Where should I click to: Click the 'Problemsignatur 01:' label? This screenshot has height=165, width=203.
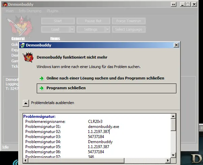pos(43,127)
